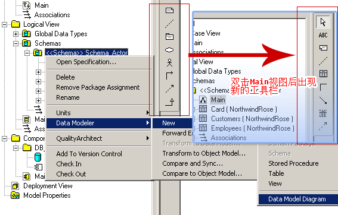Select the Main diagram at top of tree
This screenshot has height=215, width=338.
[42, 5]
